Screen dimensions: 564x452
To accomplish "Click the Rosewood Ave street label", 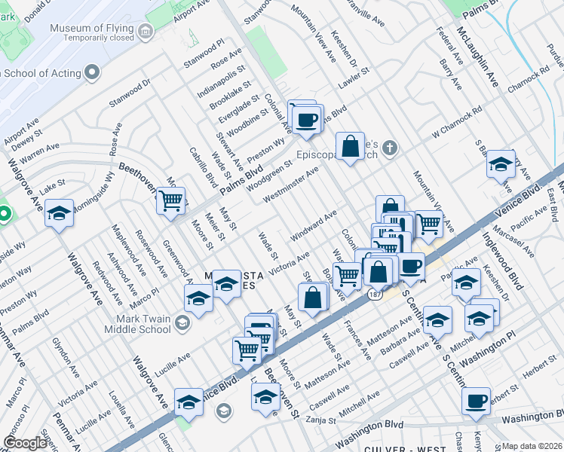I will (152, 254).
